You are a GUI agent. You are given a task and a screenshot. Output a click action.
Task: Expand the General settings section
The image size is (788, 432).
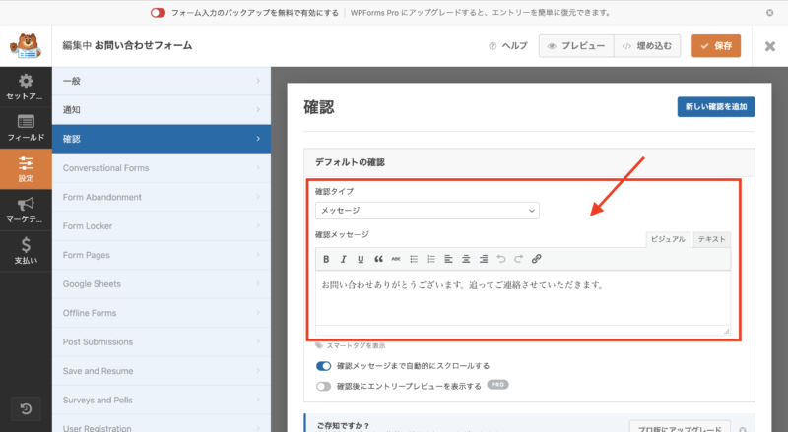(x=162, y=81)
